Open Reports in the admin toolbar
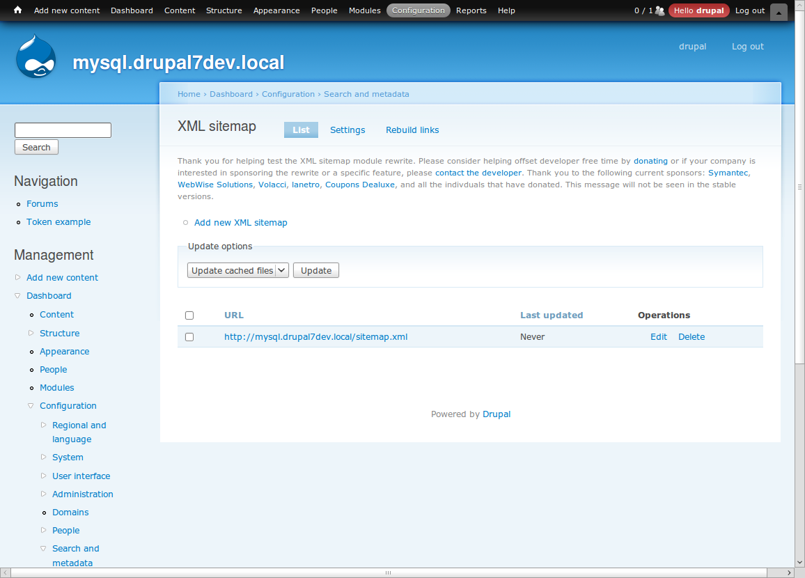Viewport: 805px width, 578px height. (x=471, y=10)
